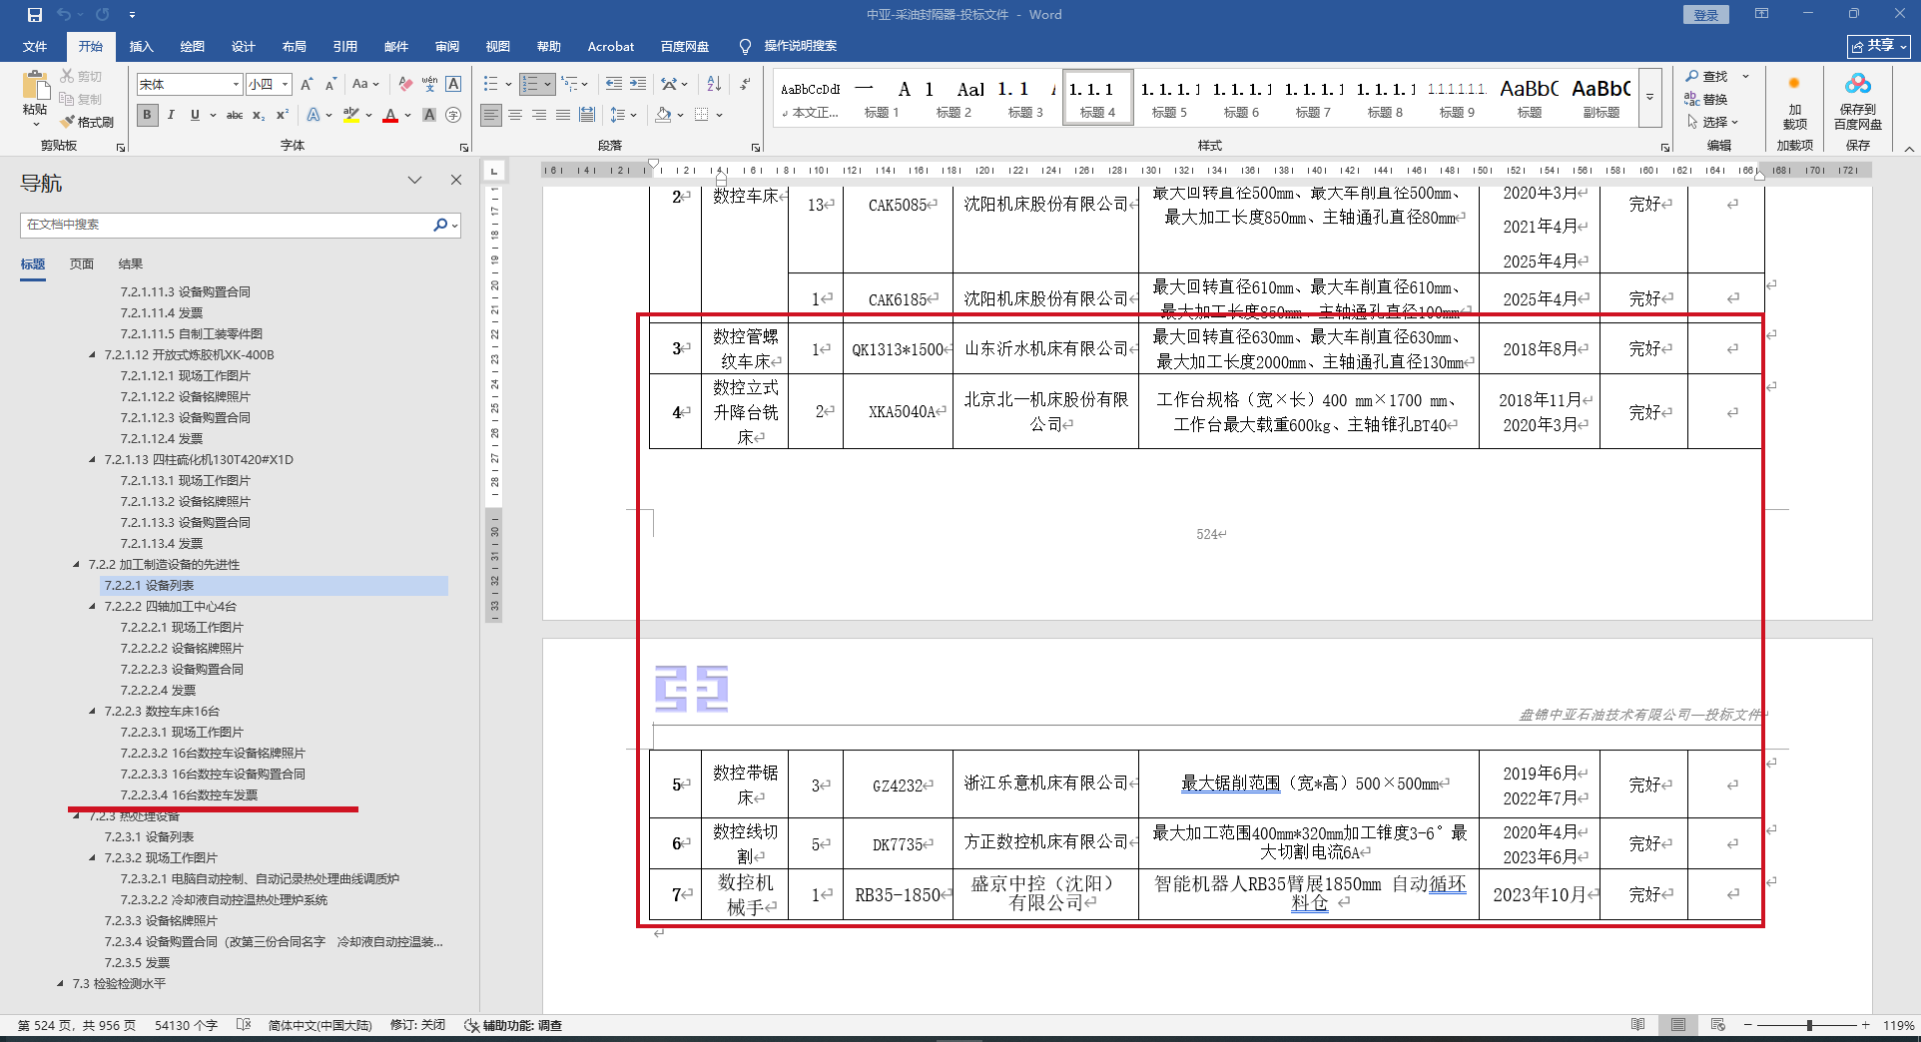This screenshot has width=1921, height=1042.
Task: Apply superscript formatting
Action: tap(283, 115)
